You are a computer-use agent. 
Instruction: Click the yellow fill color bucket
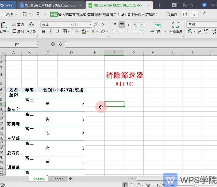(84, 31)
